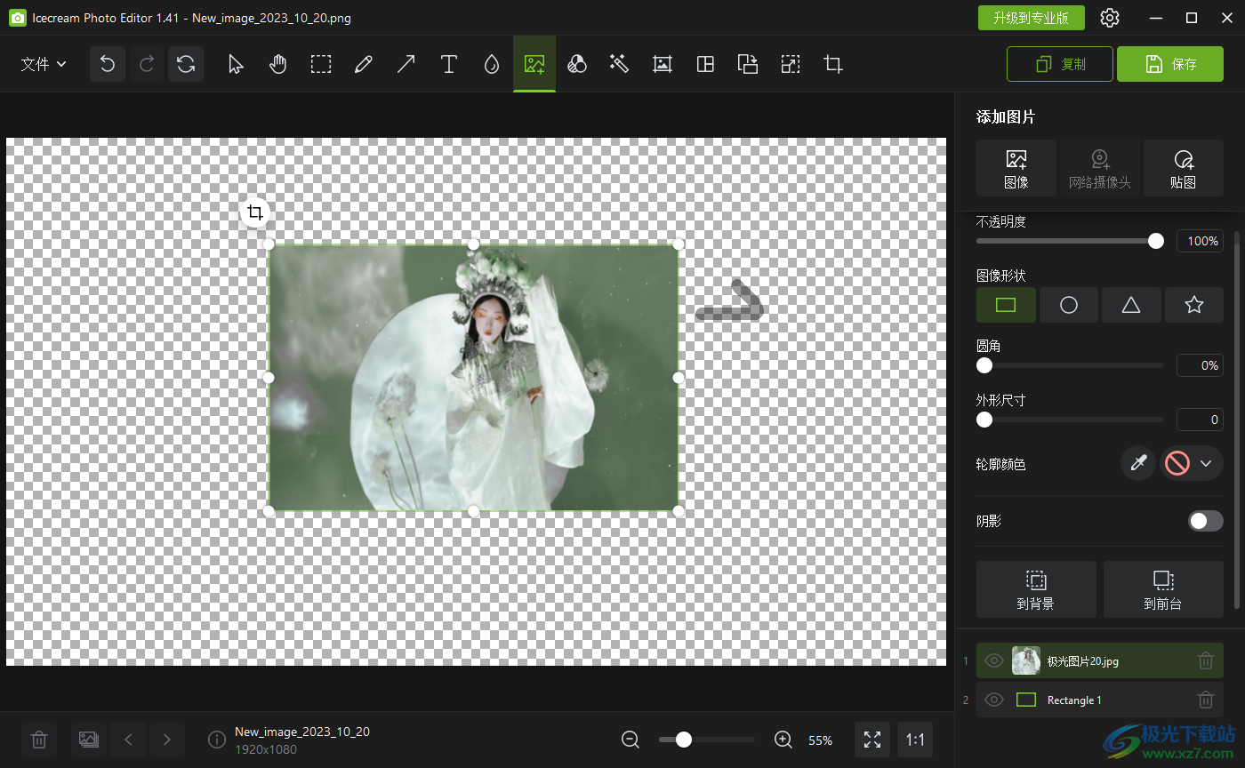The height and width of the screenshot is (768, 1245).
Task: Select the Rectangle 1 layer name
Action: pyautogui.click(x=1074, y=700)
